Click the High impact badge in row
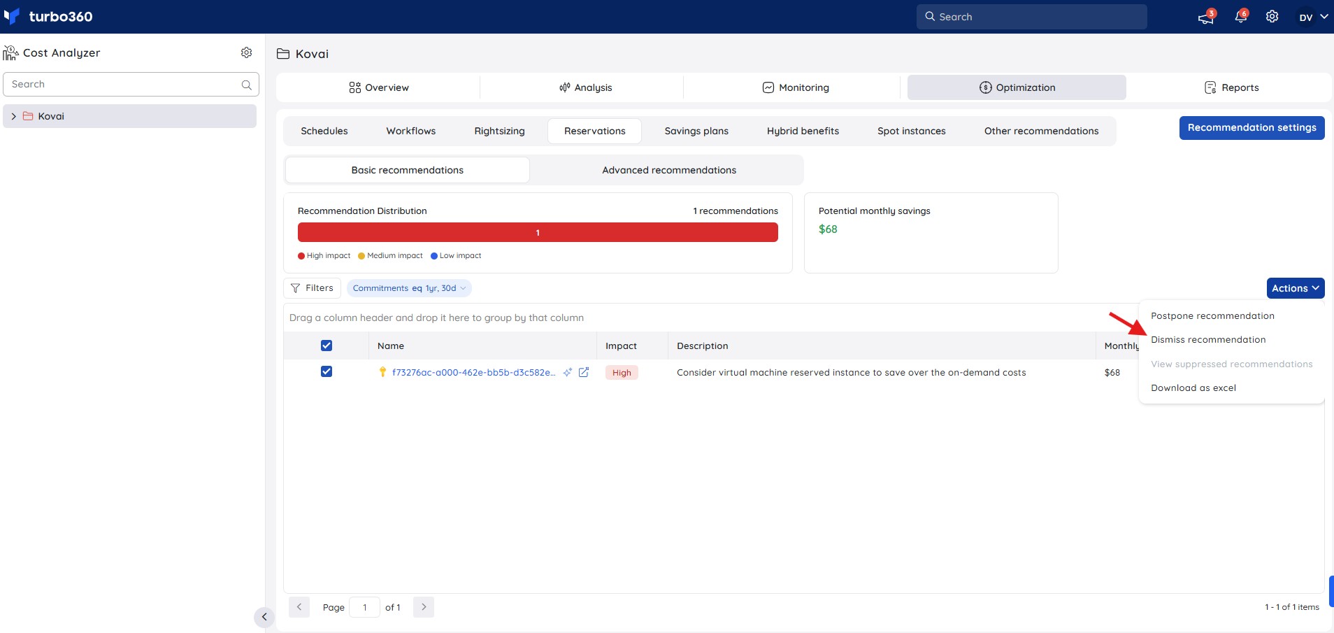 point(622,373)
